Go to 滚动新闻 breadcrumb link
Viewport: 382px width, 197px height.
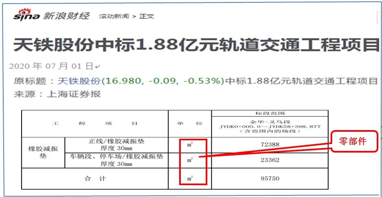pos(114,17)
